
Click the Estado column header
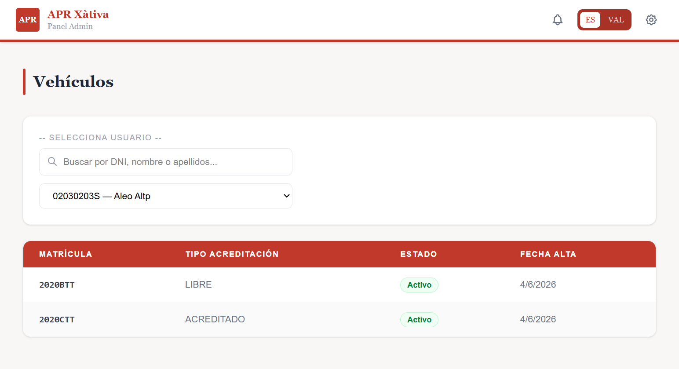click(419, 254)
